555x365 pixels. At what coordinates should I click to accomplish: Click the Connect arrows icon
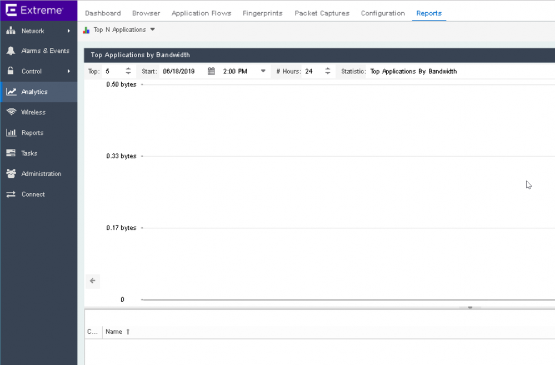pos(11,194)
